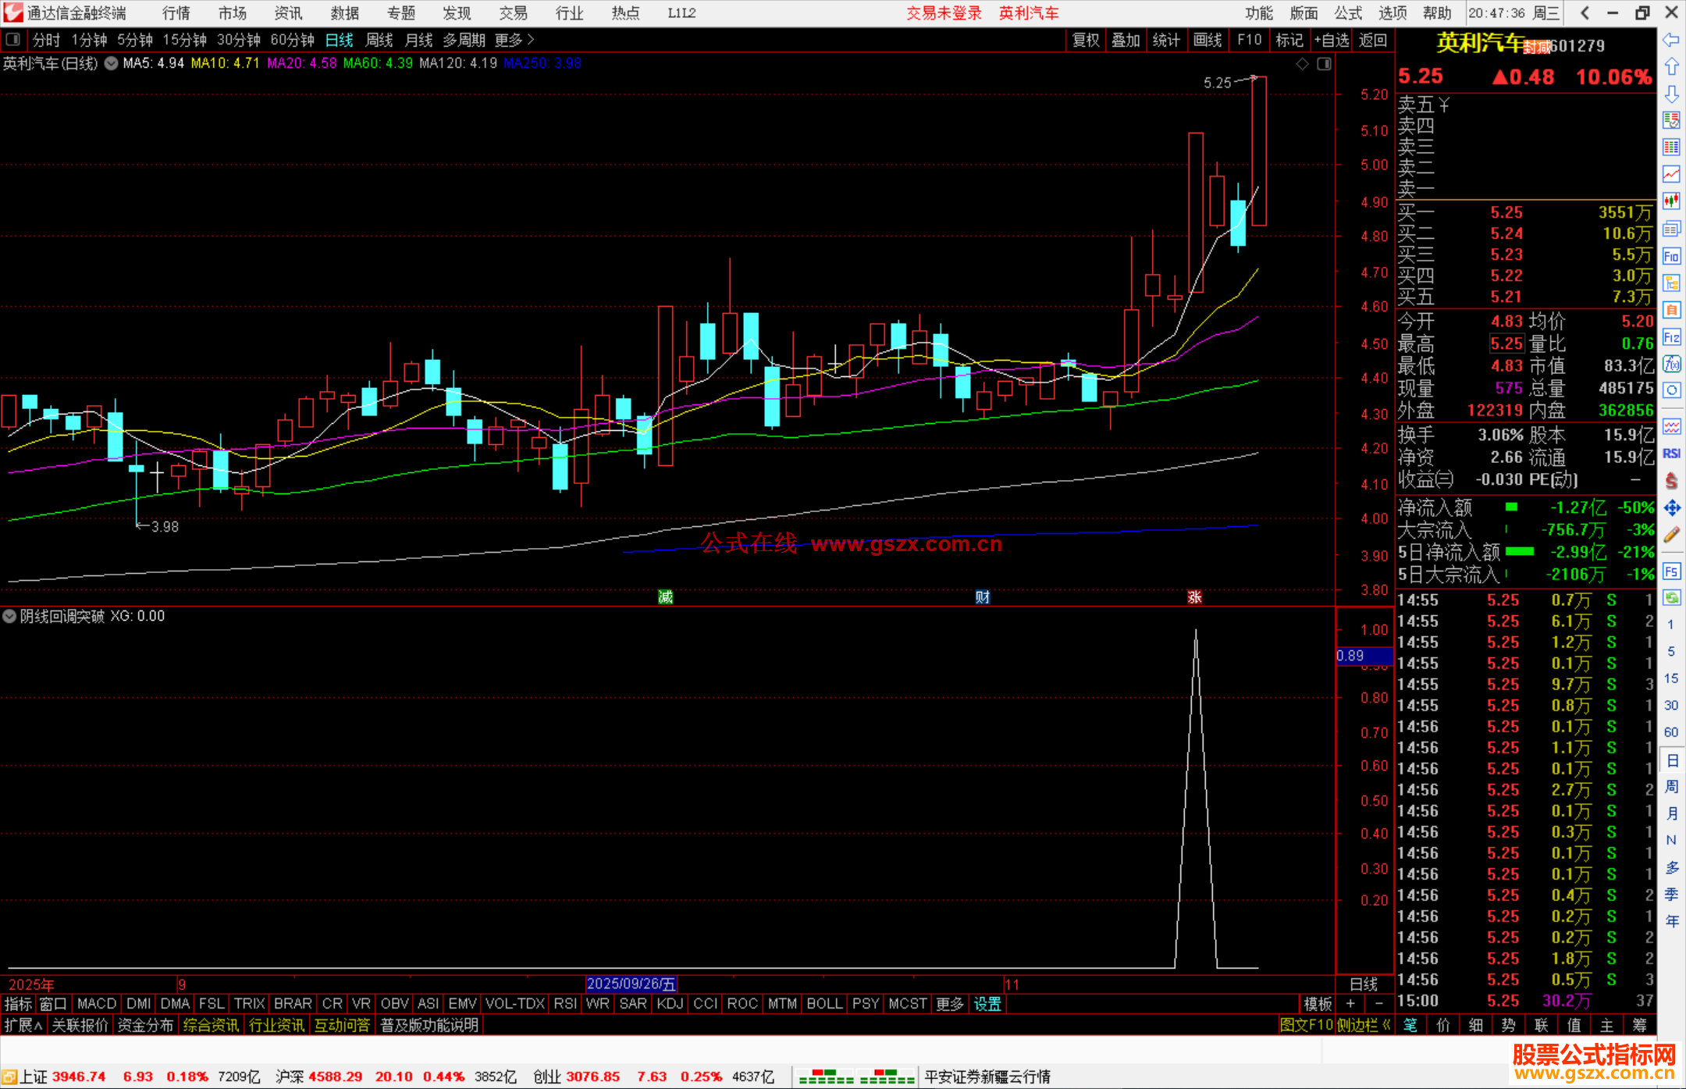This screenshot has height=1089, width=1686.
Task: Click the zoom-in plus button near 模板
Action: [1350, 1004]
